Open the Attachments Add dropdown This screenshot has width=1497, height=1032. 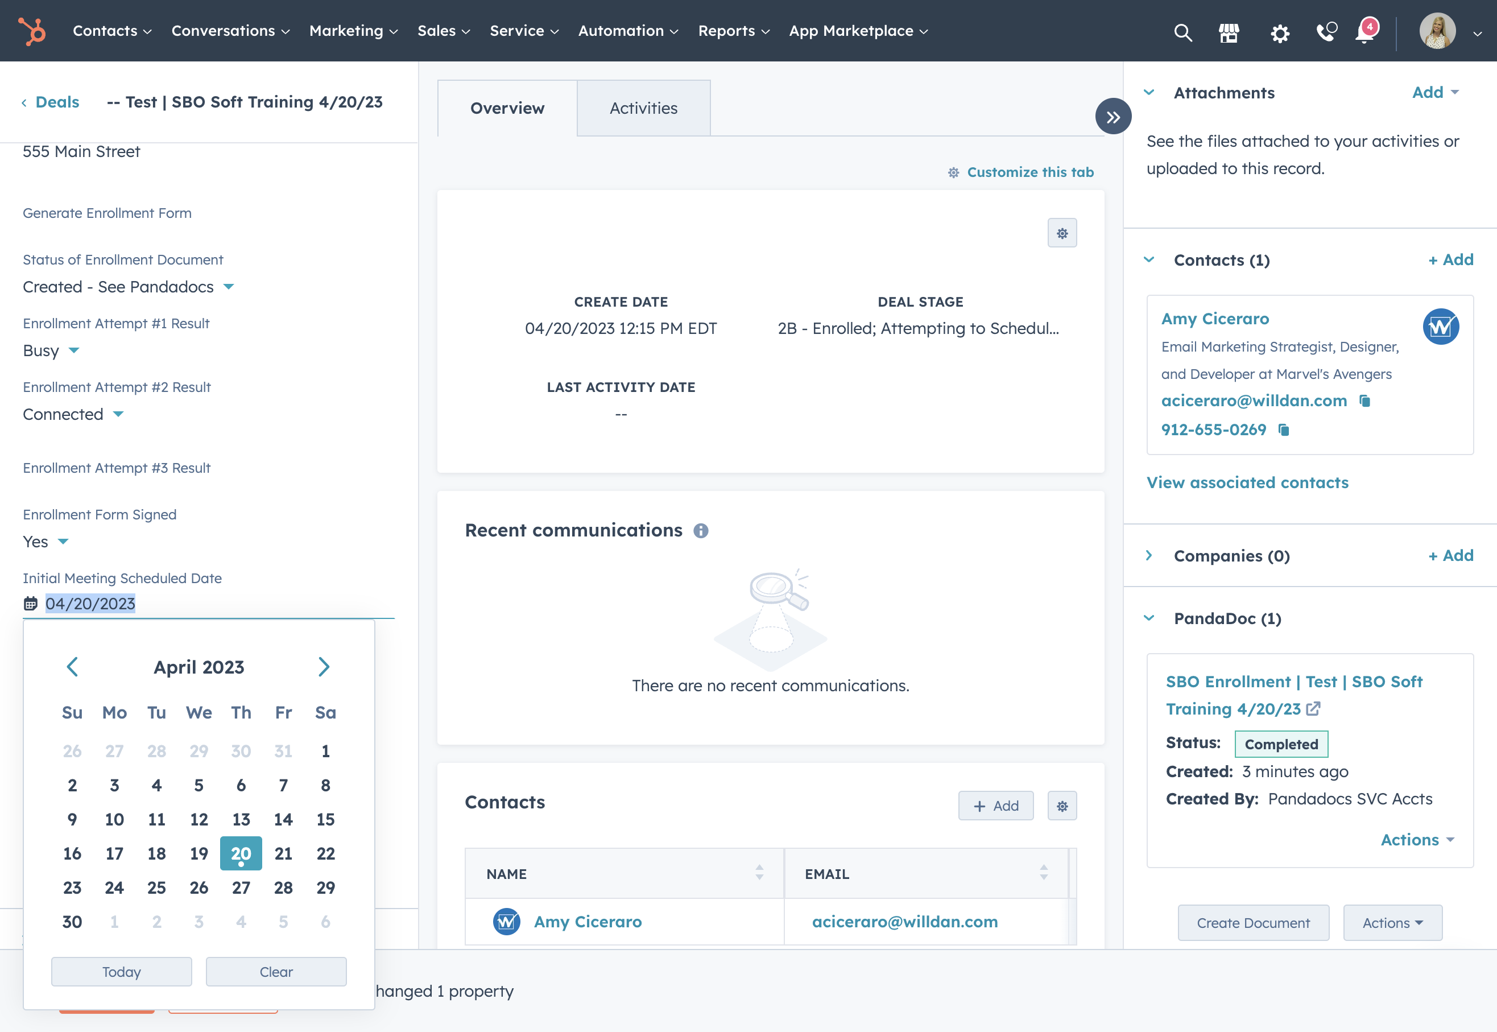click(x=1435, y=93)
